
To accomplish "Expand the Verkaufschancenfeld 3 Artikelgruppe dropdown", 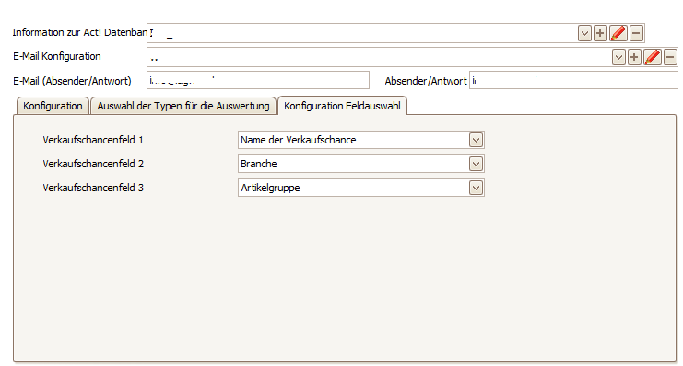I will pyautogui.click(x=476, y=188).
